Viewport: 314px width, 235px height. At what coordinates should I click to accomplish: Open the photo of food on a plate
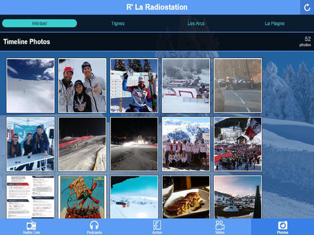pyautogui.click(x=186, y=197)
